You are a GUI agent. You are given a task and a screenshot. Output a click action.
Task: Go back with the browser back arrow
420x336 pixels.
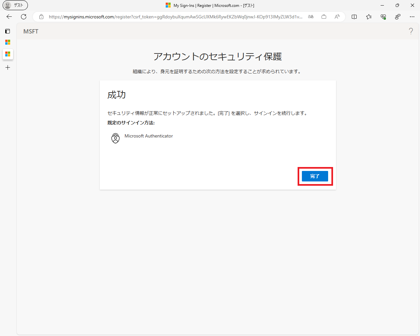[x=9, y=17]
